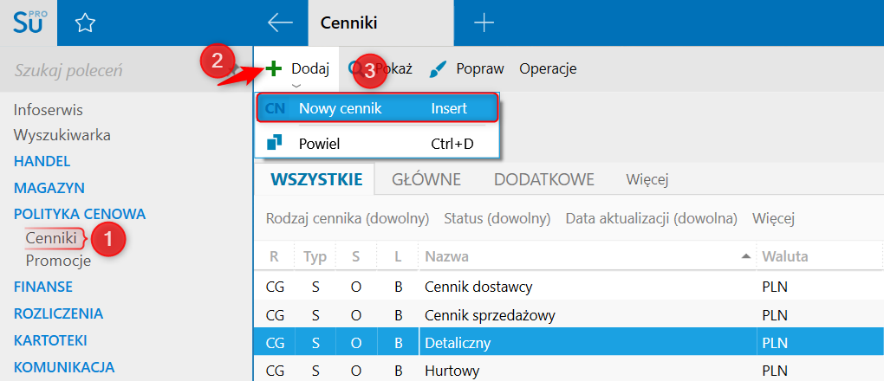Click the Popraw brush icon
Image resolution: width=884 pixels, height=381 pixels.
click(x=439, y=68)
